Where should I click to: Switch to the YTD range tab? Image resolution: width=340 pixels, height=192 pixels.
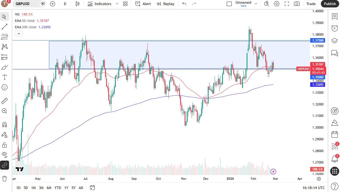tap(57, 188)
